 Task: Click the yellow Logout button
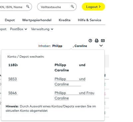tap(93, 7)
